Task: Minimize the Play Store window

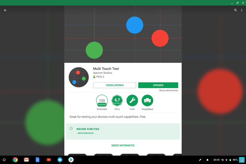Action: click(x=232, y=3)
